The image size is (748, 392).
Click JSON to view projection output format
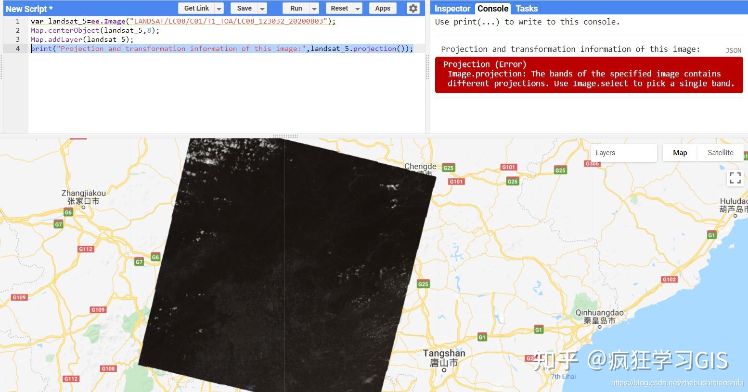click(x=733, y=50)
